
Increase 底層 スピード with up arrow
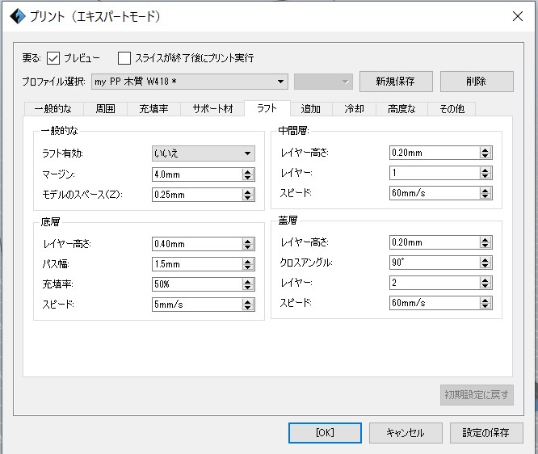247,301
